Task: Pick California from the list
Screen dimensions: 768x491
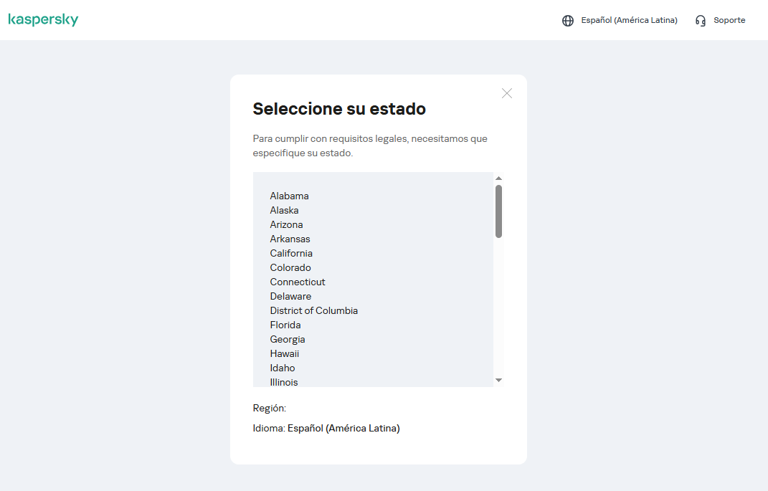Action: 291,254
